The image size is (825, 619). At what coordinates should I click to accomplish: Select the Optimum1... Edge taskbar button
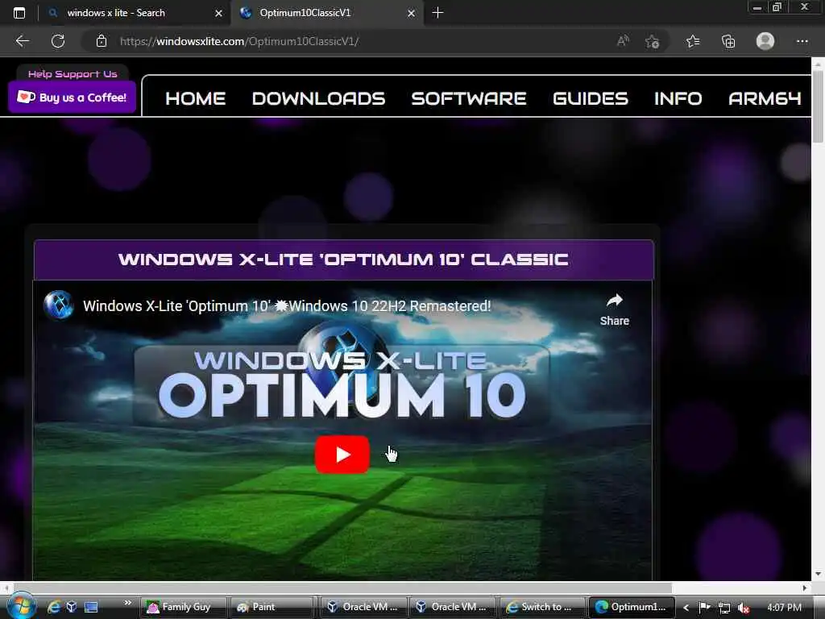pyautogui.click(x=632, y=607)
